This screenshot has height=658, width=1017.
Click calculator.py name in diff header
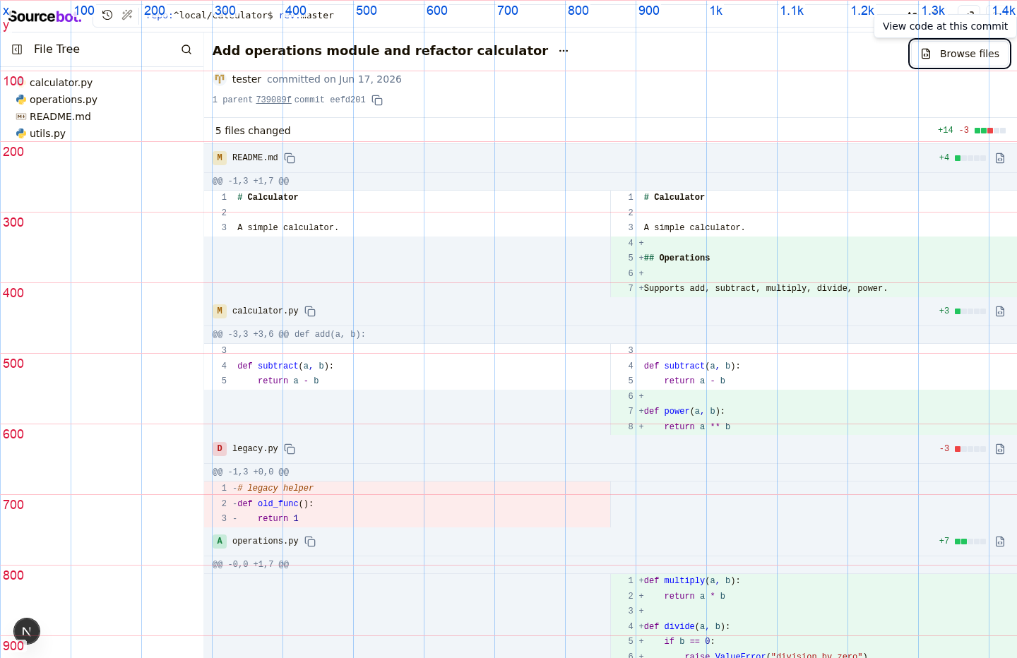click(266, 311)
